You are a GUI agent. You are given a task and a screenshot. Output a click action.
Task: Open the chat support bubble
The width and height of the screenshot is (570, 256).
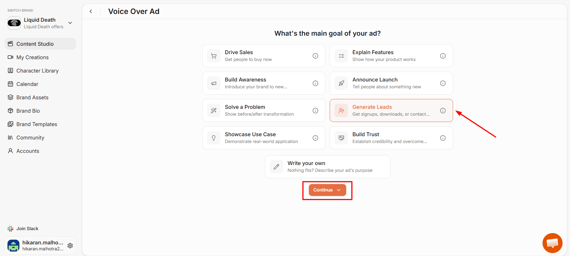click(552, 243)
